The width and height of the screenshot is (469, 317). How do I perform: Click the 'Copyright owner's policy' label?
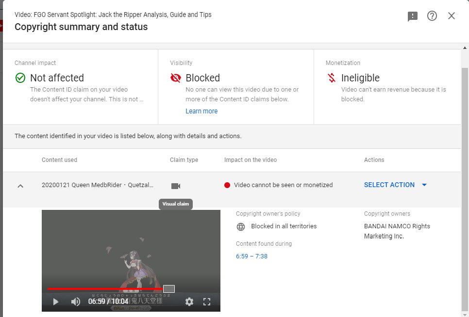point(268,214)
